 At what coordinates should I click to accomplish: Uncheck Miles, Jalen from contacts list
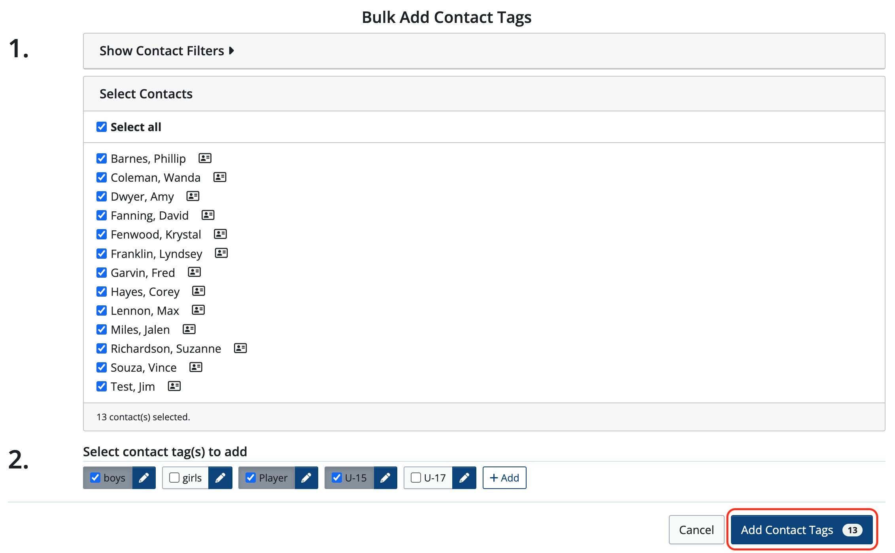tap(102, 329)
